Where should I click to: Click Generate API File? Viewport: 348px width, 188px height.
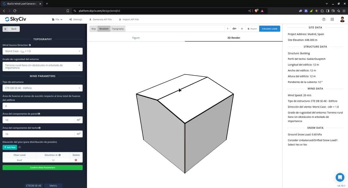coord(100,19)
